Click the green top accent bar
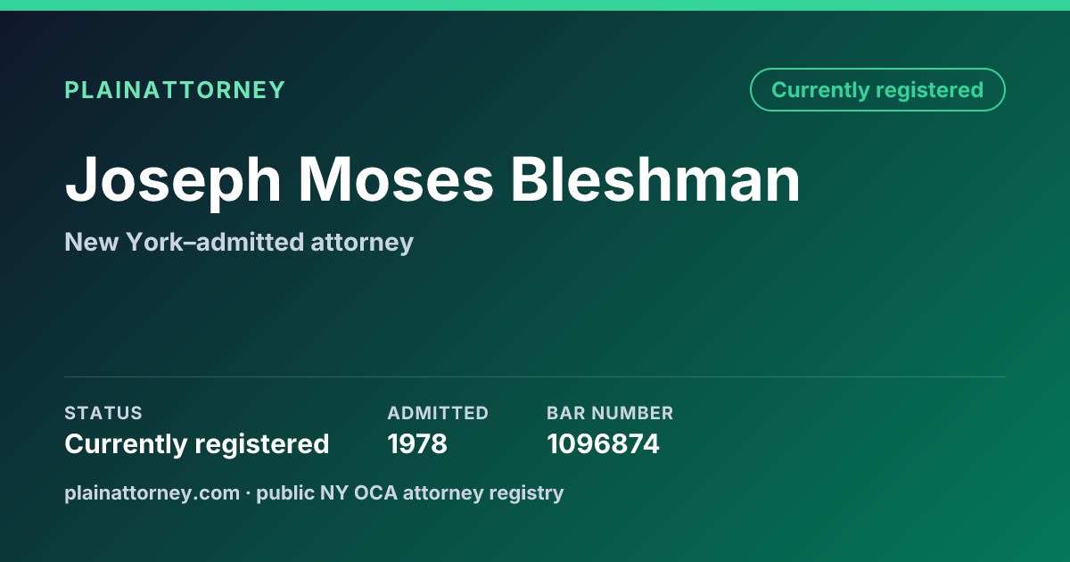1070x562 pixels. point(535,5)
